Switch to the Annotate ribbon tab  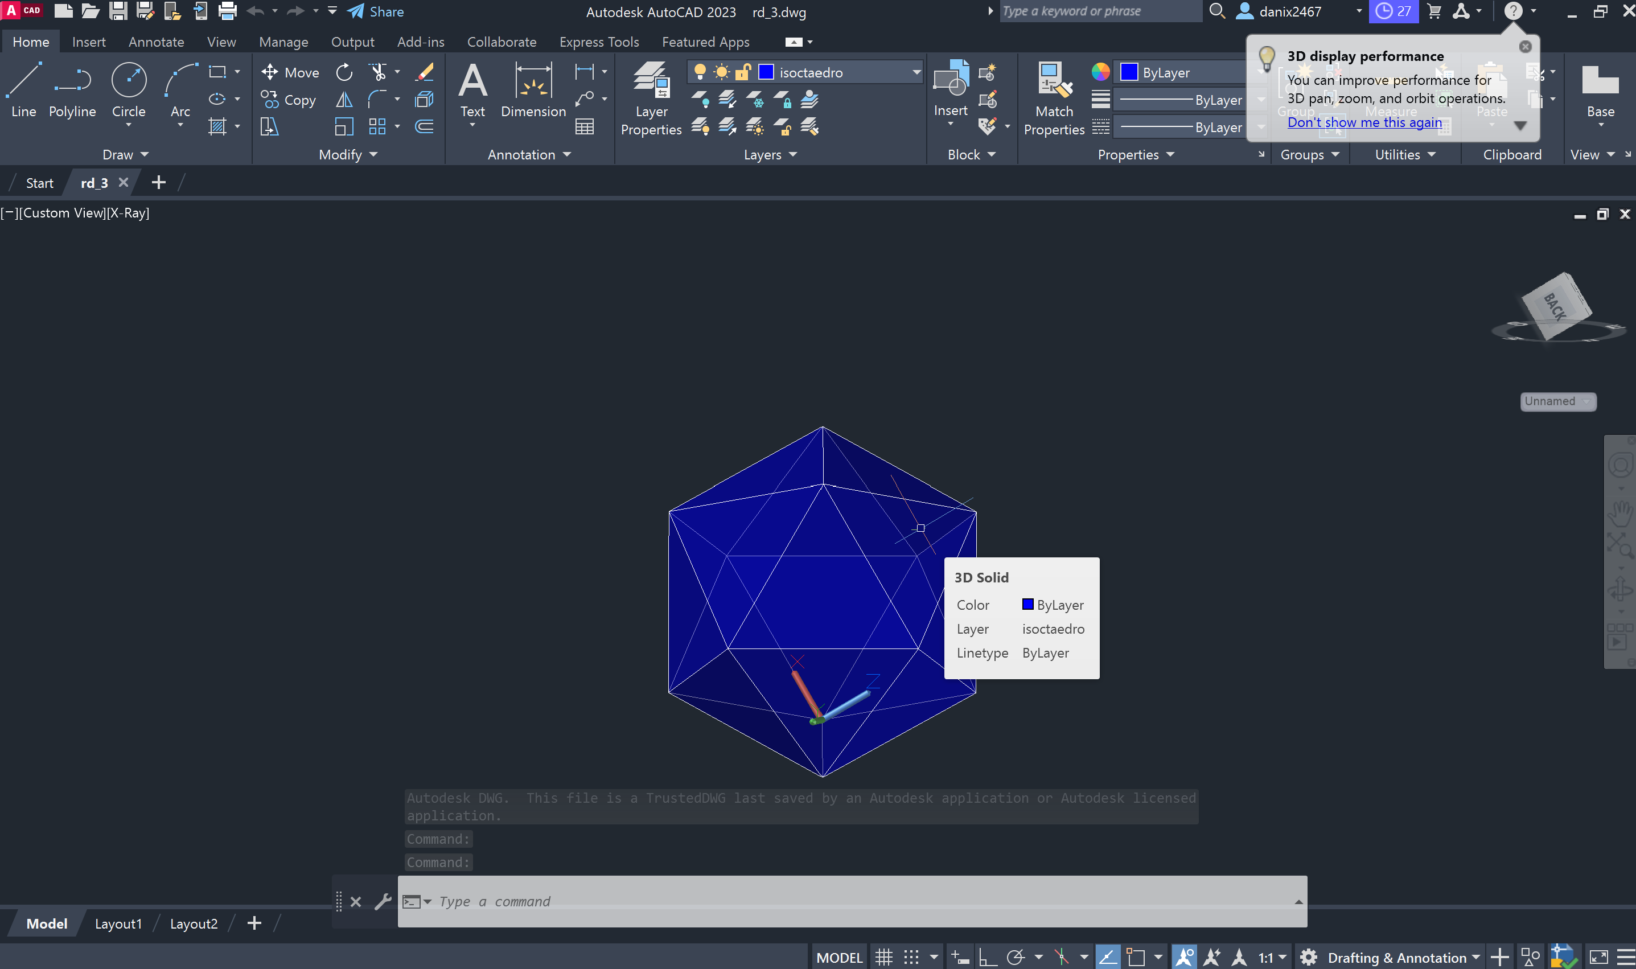click(x=156, y=42)
